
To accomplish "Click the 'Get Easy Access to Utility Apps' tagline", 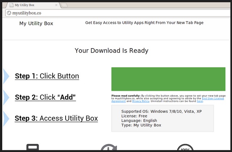I will (x=144, y=22).
